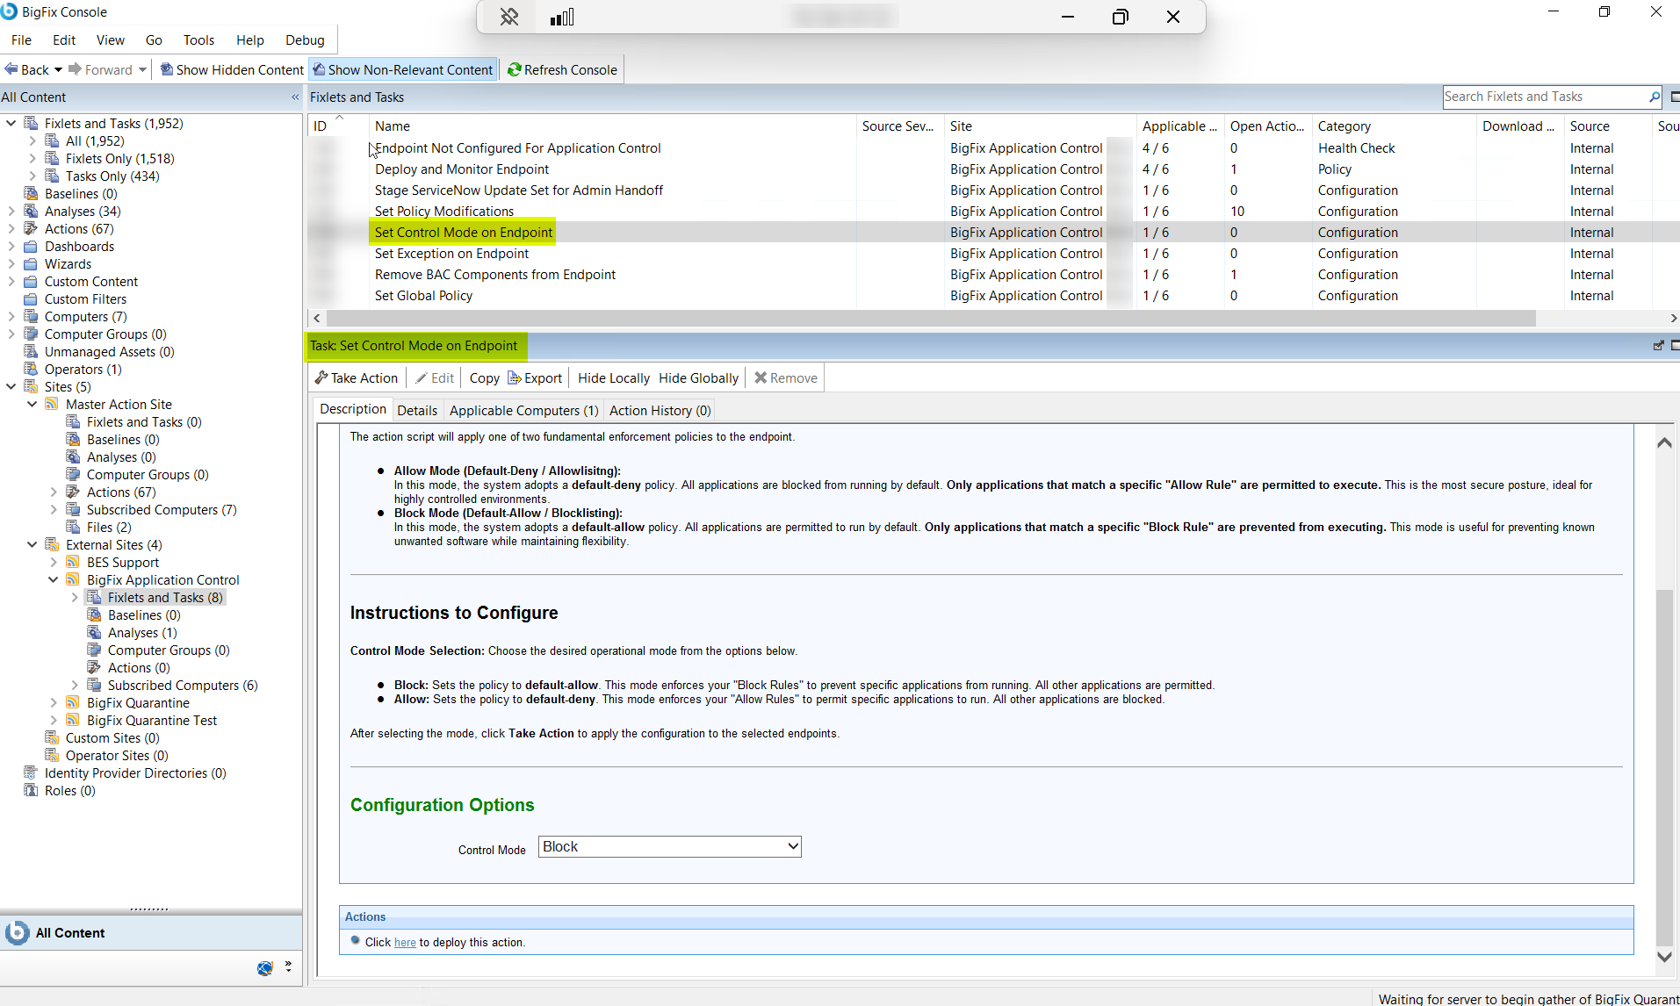Click the signal strength icon in session bar

(562, 17)
